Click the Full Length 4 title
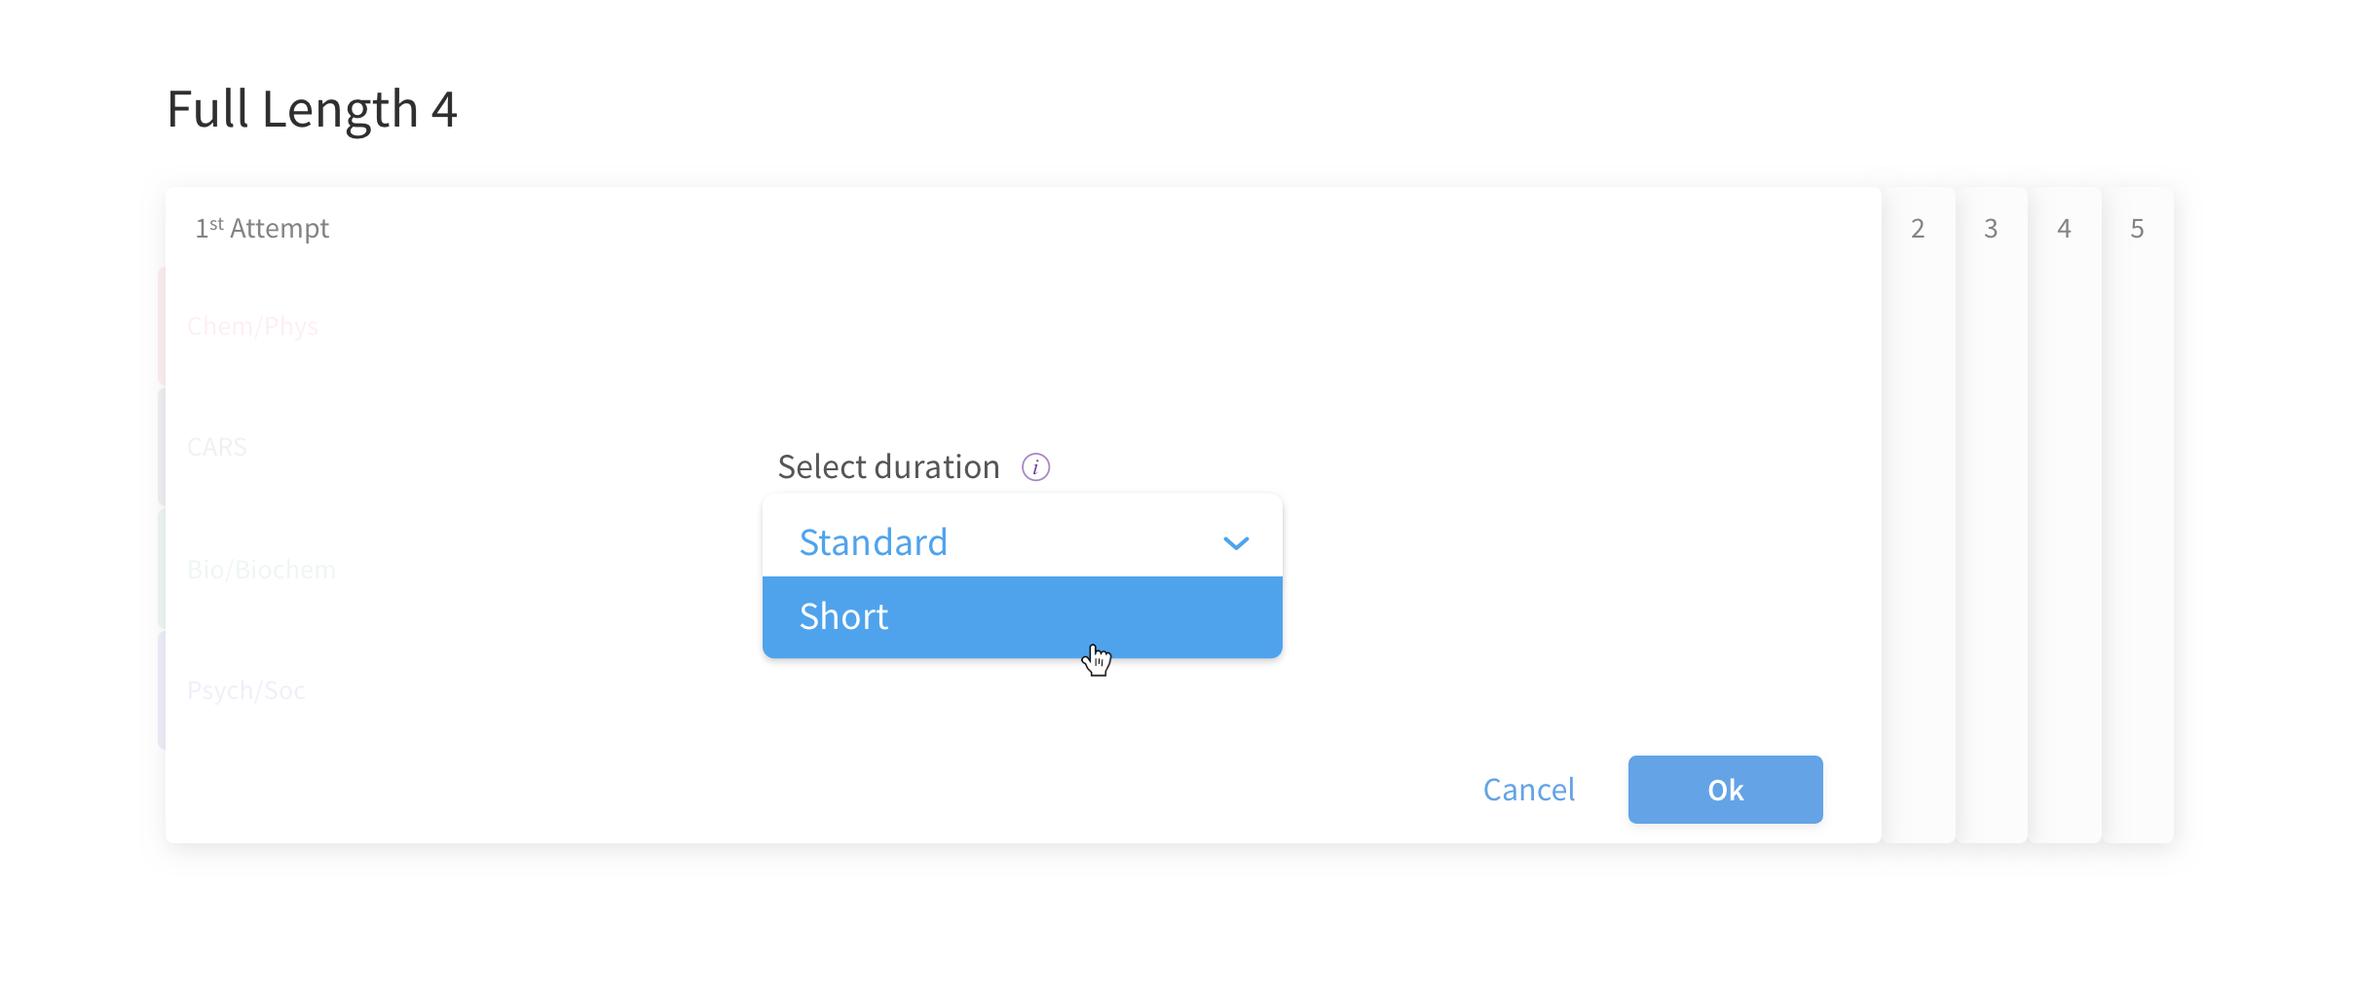2355x999 pixels. (x=312, y=109)
